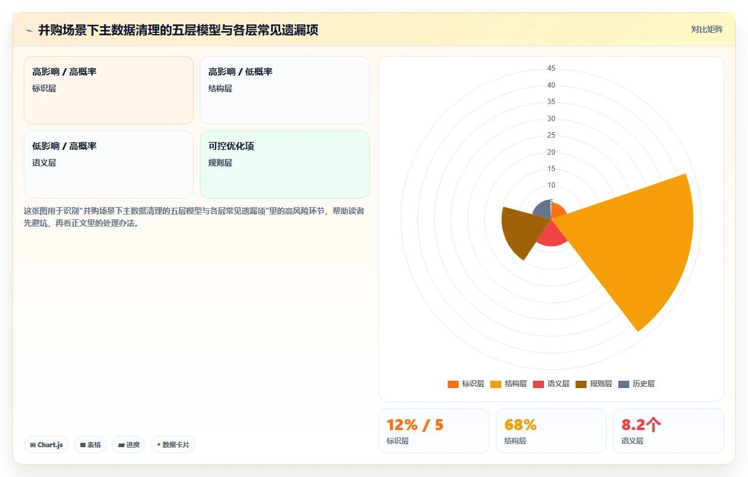748x477 pixels.
Task: Click the axis label 40 on chart
Action: tap(551, 85)
